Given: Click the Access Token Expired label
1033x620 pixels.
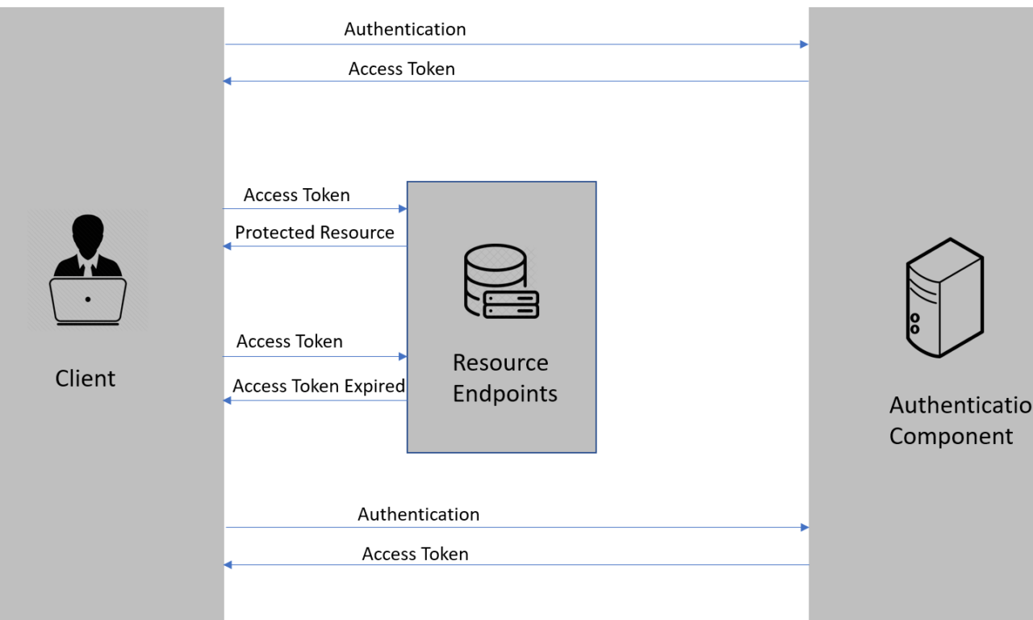Looking at the screenshot, I should tap(319, 386).
